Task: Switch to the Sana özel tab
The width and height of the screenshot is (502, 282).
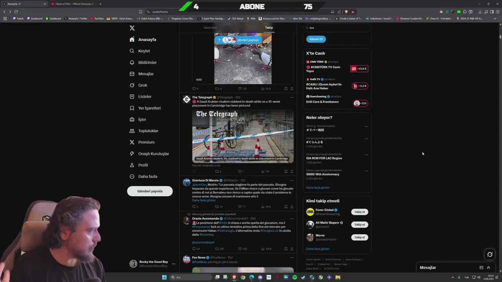Action: pos(210,28)
